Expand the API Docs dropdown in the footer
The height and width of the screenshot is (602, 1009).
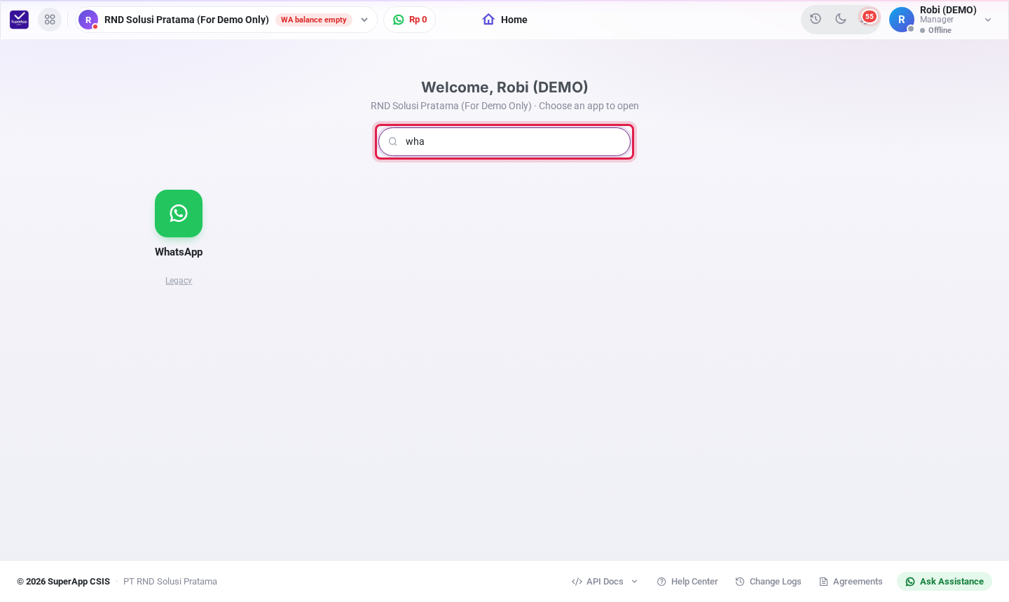coord(605,582)
